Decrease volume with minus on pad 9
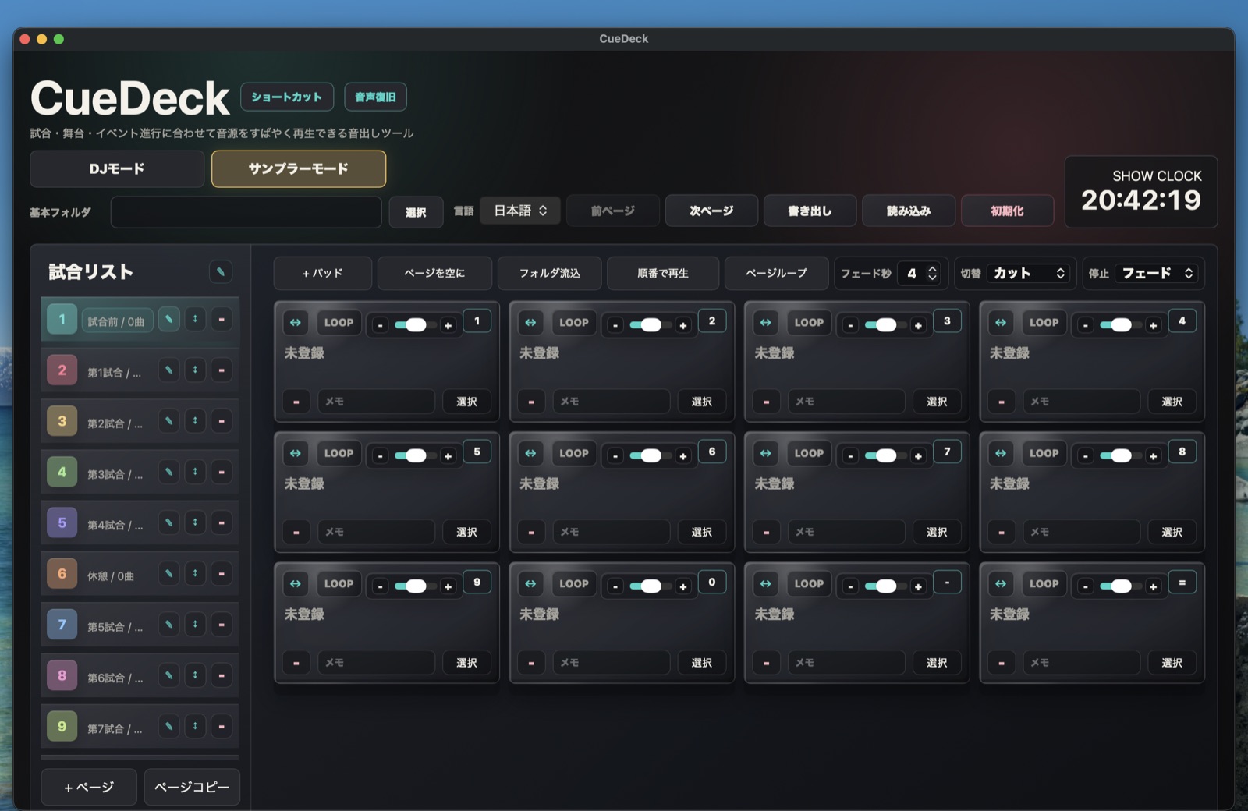The height and width of the screenshot is (811, 1248). tap(381, 586)
